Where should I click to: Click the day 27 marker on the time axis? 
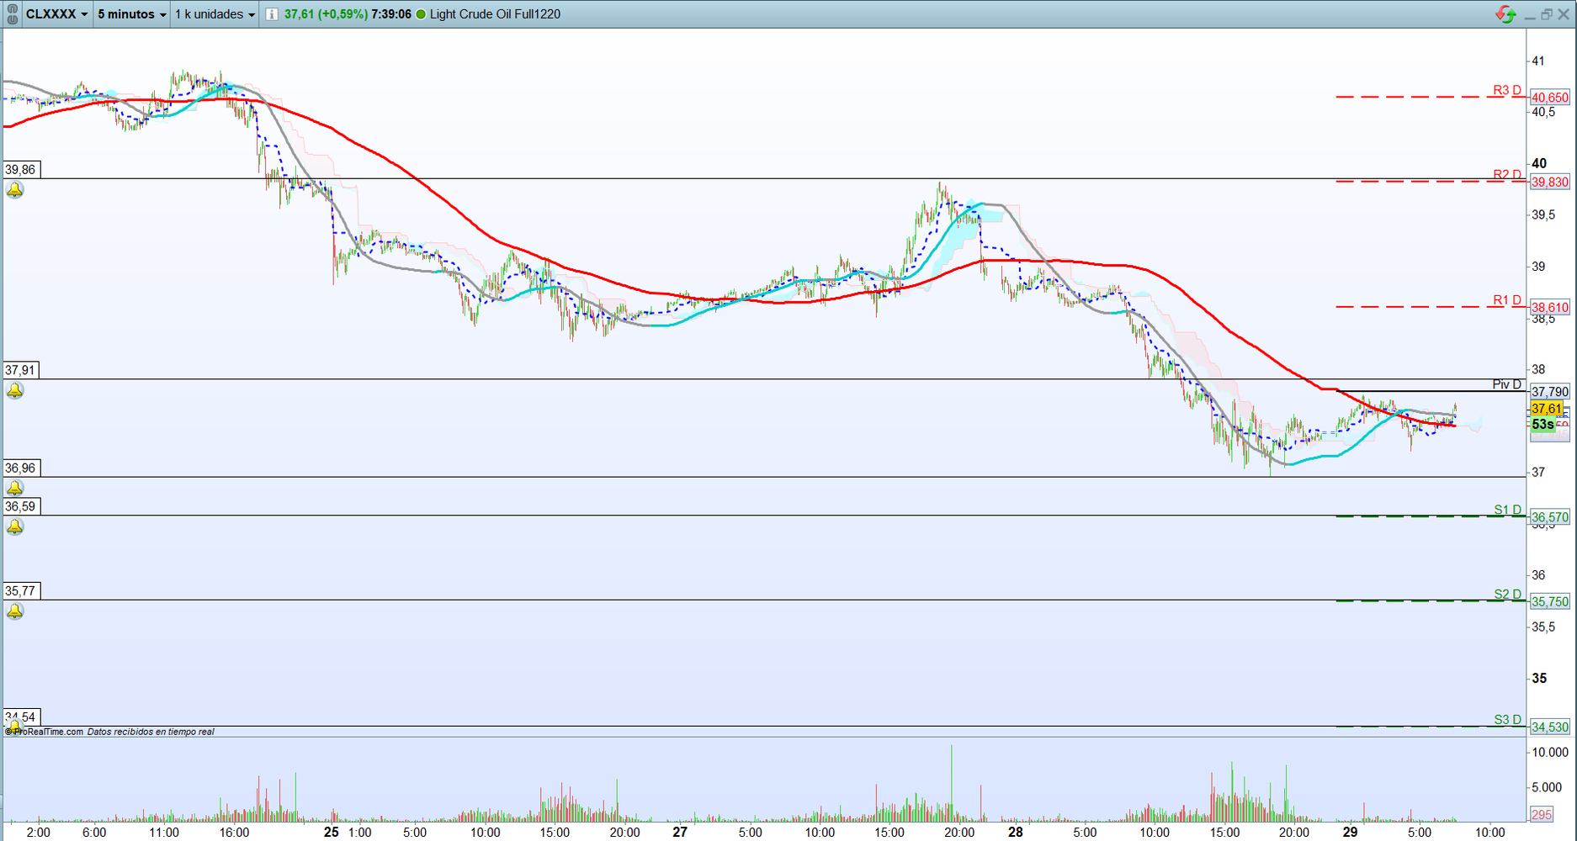tap(680, 833)
